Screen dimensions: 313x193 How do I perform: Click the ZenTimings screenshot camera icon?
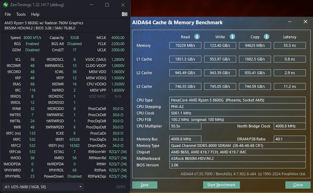point(125,14)
